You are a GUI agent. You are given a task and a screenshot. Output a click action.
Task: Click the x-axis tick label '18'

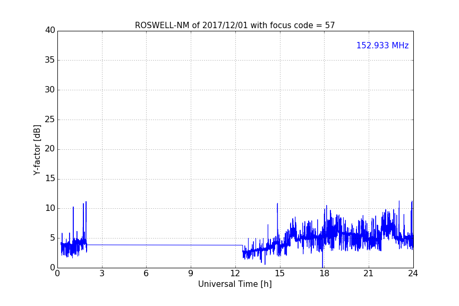tap(324, 274)
